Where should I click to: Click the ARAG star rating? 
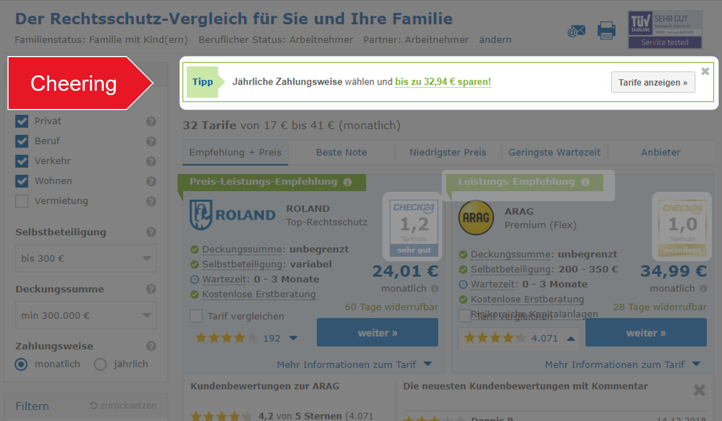tap(495, 338)
